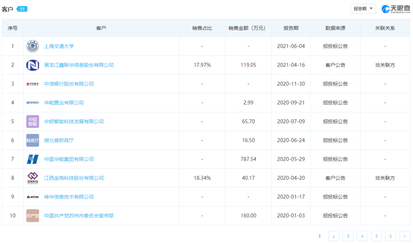The image size is (413, 243).
Task: Click the 销售金额（万元） column header
Action: pyautogui.click(x=248, y=28)
